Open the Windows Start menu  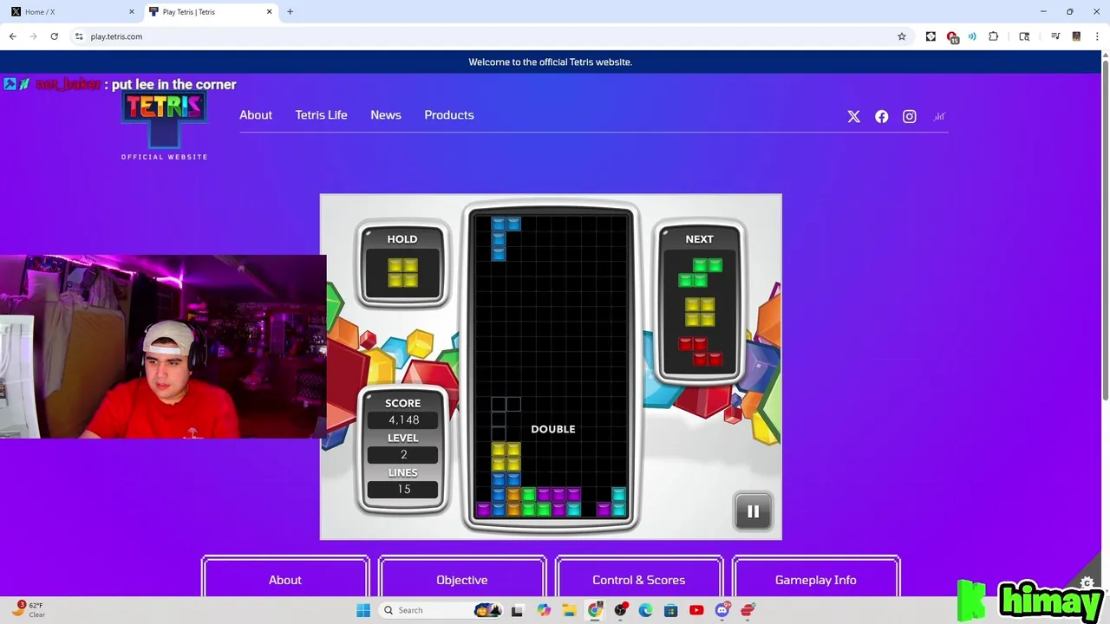point(363,610)
